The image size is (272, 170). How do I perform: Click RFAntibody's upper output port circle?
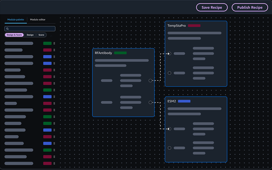point(150,81)
